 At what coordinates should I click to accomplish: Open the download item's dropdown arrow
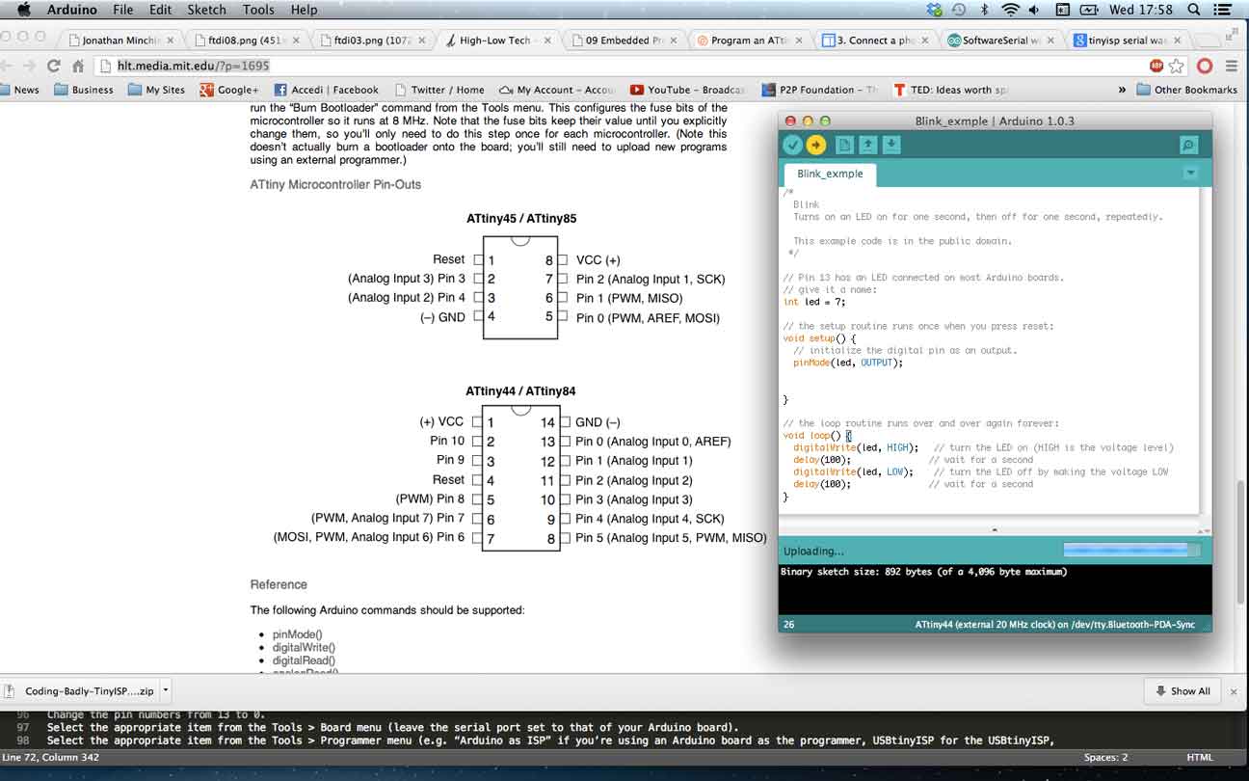(166, 690)
